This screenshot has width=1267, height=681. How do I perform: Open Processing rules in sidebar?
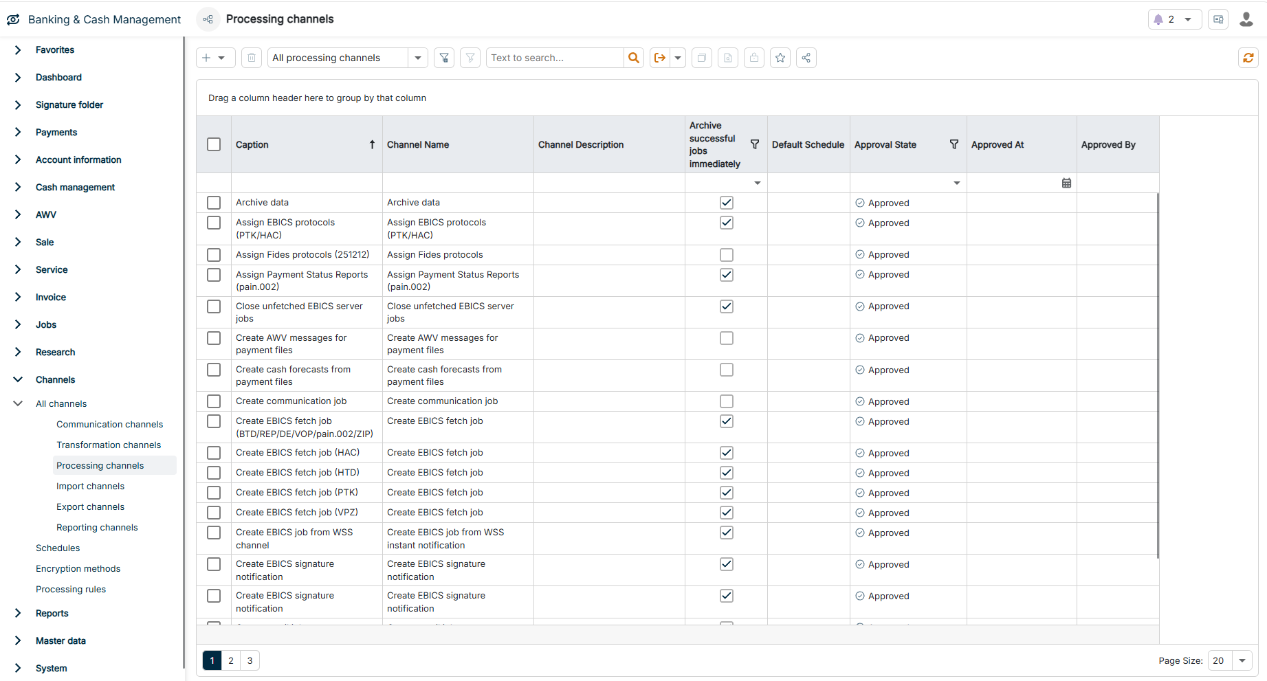pos(71,589)
